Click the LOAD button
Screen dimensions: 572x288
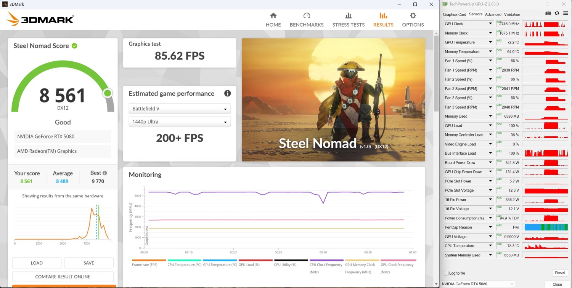[x=37, y=263]
